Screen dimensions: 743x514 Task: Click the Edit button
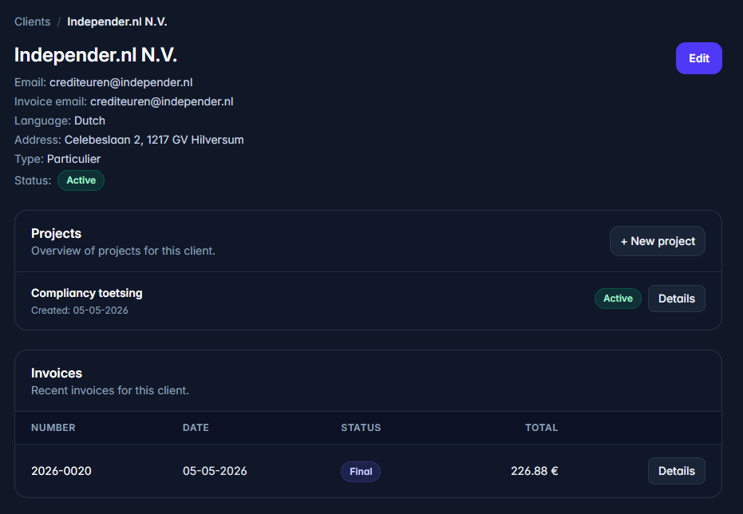point(698,58)
